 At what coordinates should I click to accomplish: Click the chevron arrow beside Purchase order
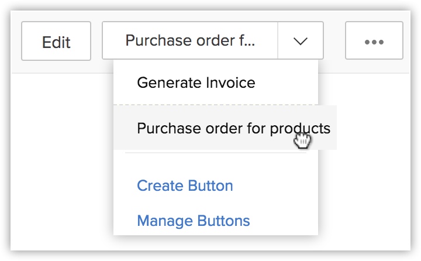[x=300, y=41]
